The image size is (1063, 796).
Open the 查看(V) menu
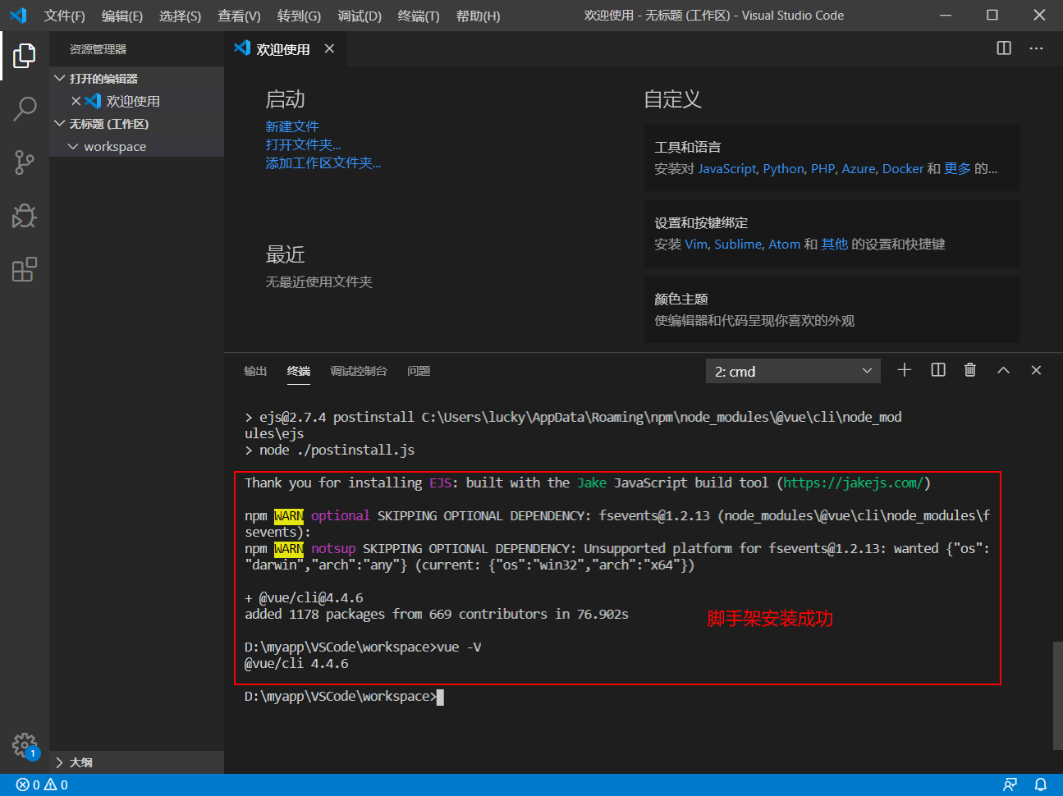[239, 16]
